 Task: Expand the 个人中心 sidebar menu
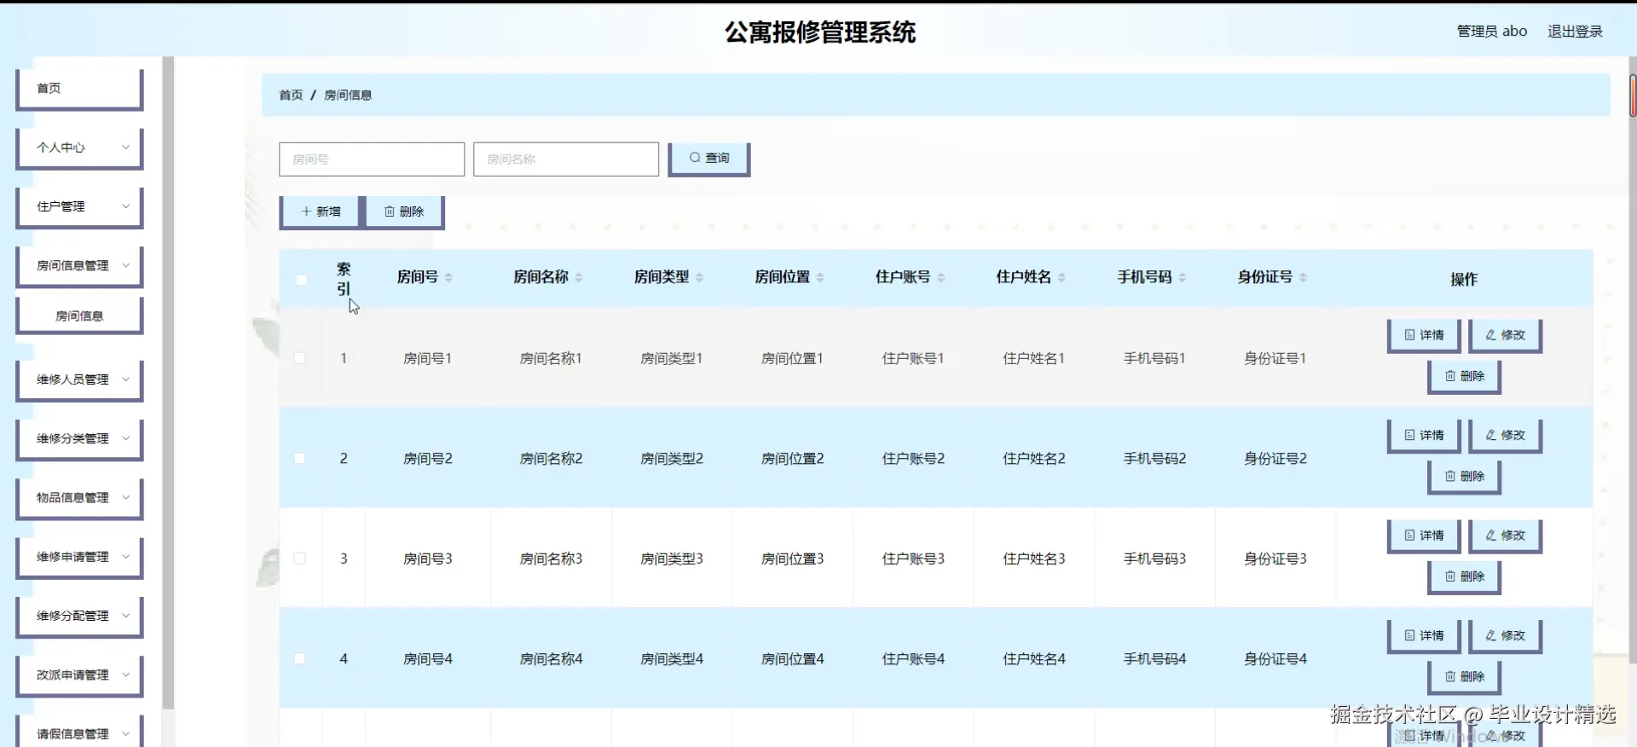tap(79, 148)
